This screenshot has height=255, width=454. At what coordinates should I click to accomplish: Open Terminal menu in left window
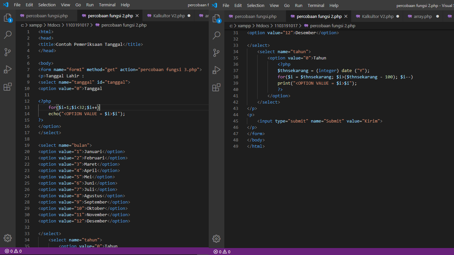tap(107, 5)
